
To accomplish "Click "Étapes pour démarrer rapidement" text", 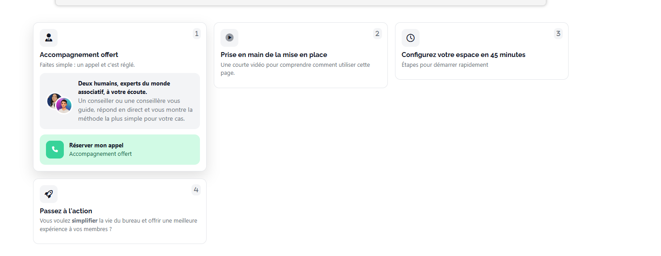I will 445,65.
